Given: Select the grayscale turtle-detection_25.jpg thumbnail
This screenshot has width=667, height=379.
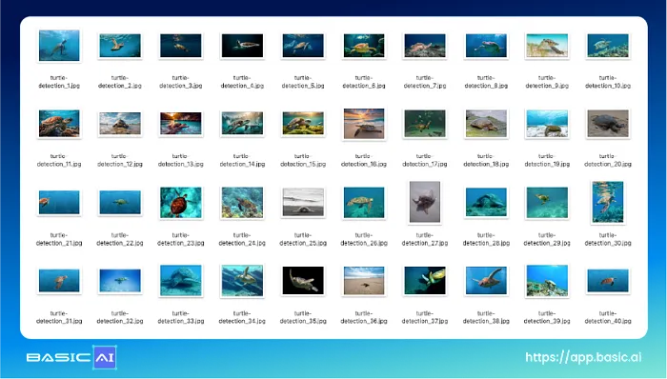Looking at the screenshot, I should point(303,202).
